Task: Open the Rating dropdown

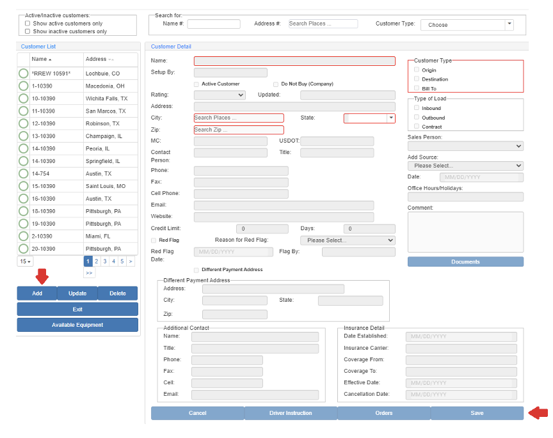Action: click(220, 95)
